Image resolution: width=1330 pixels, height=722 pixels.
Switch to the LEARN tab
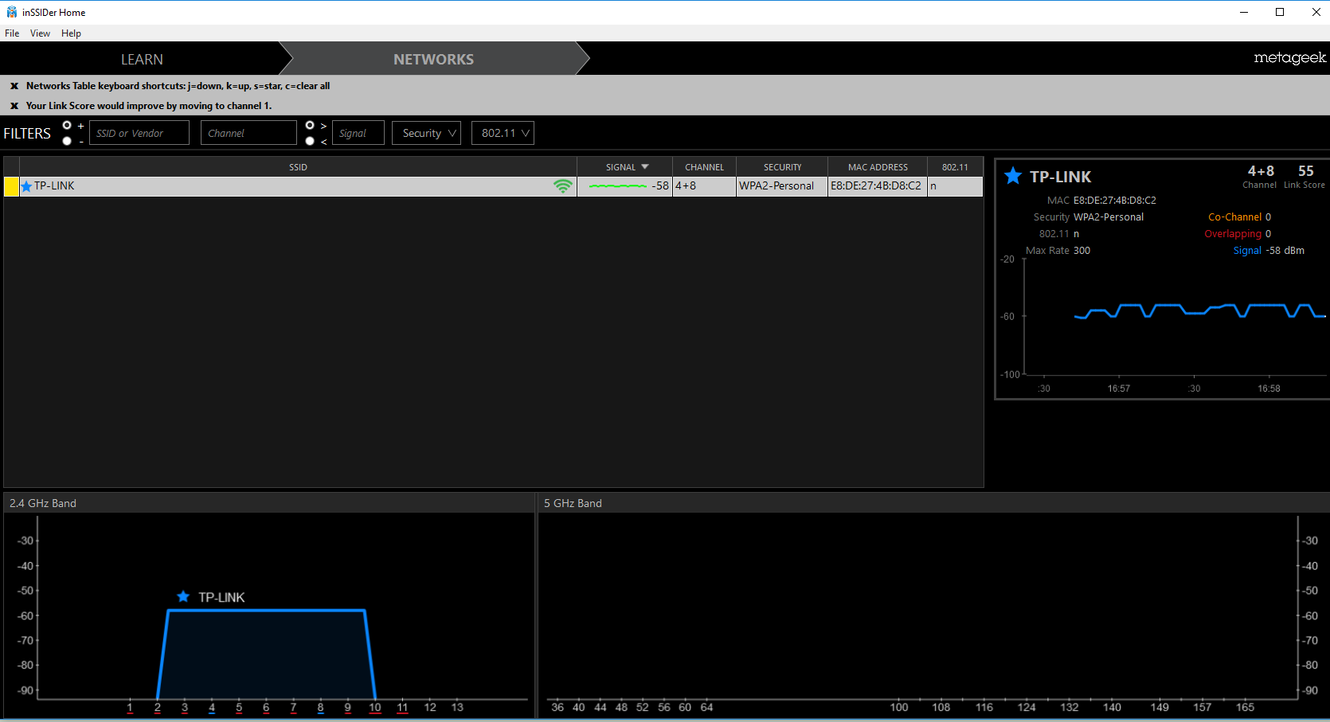(142, 60)
